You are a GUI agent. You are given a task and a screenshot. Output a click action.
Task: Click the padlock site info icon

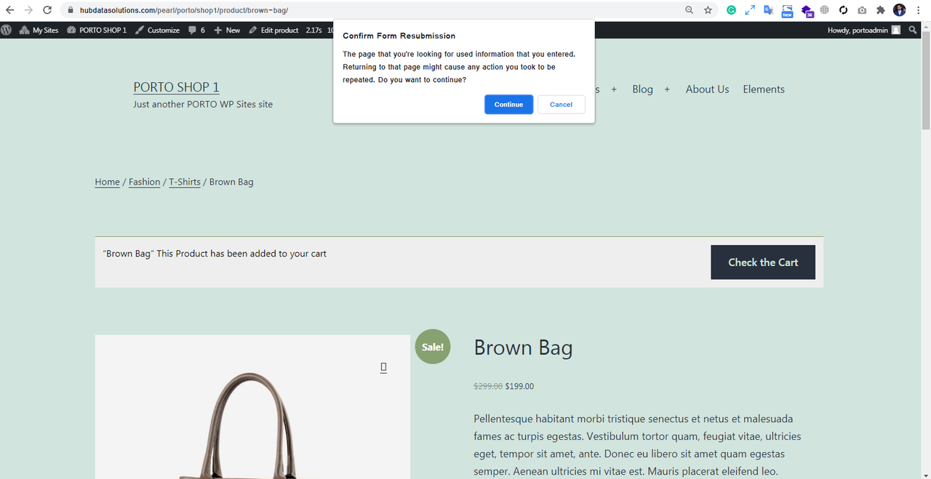[x=71, y=10]
